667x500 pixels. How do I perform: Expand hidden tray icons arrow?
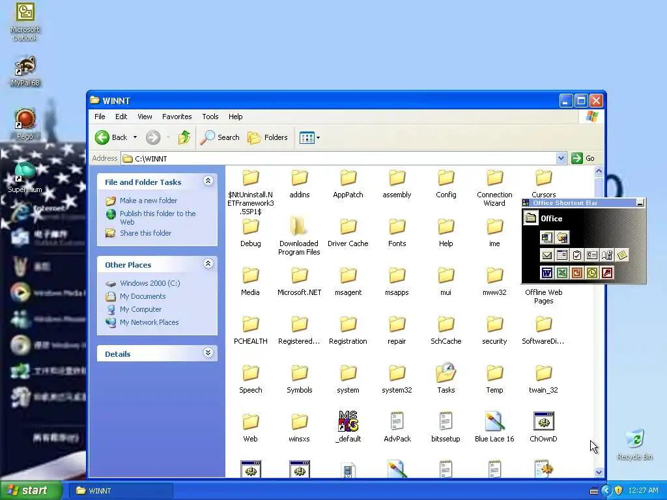(606, 490)
